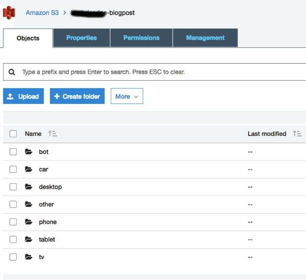Open the bot folder name
The image size is (306, 280).
(44, 152)
